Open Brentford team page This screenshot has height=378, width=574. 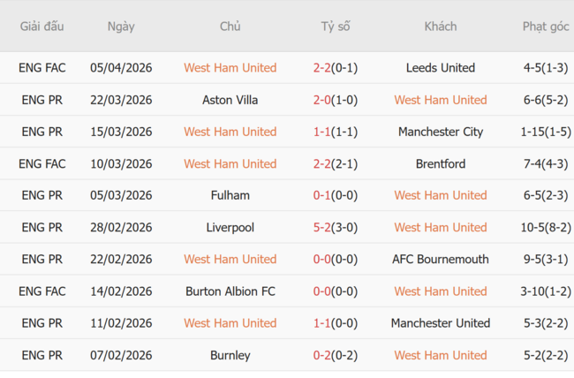point(440,163)
